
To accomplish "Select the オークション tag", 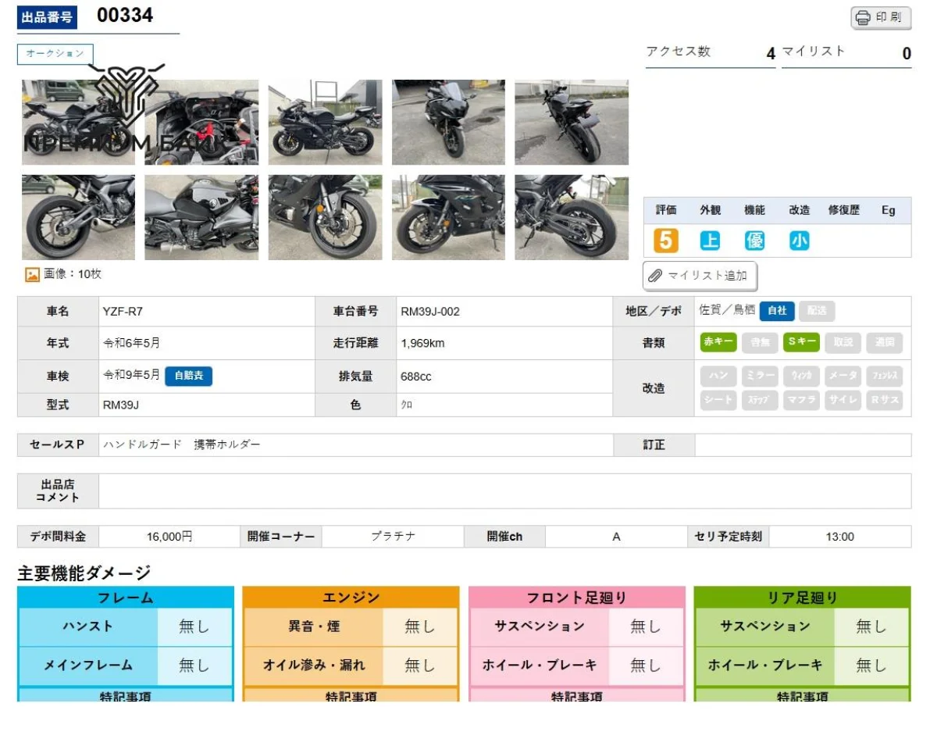I will coord(55,54).
